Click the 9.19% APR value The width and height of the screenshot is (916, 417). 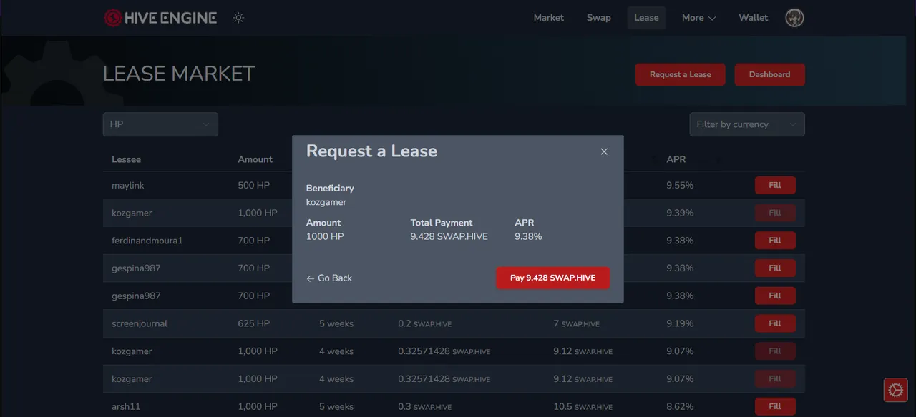click(x=680, y=323)
